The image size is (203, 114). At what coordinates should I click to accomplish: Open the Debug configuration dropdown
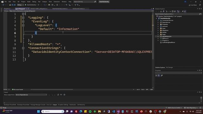(20, 5)
